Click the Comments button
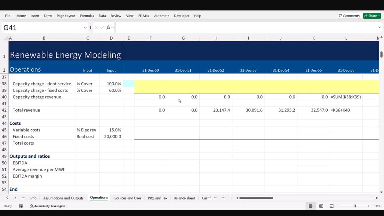The width and height of the screenshot is (384, 216). click(x=349, y=16)
